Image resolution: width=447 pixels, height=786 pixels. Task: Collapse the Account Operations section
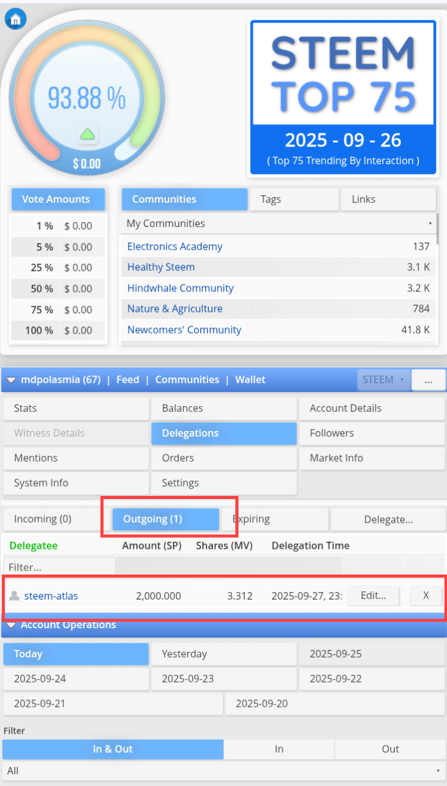coord(11,625)
